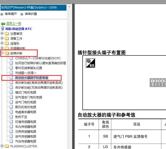Image resolution: width=166 pixels, height=149 pixels.
Task: Open 进气门电机电路 page
Action: [x=25, y=102]
